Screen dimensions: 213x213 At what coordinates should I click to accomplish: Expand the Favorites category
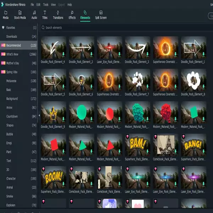click(x=11, y=28)
